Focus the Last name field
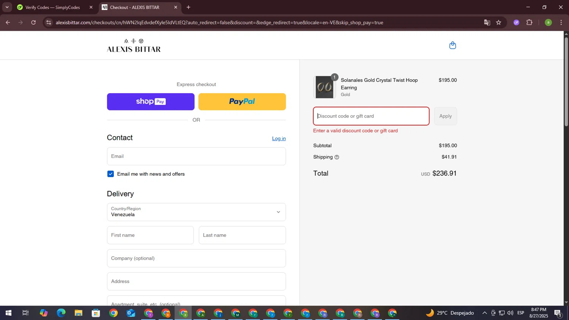Image resolution: width=569 pixels, height=320 pixels. [x=242, y=235]
